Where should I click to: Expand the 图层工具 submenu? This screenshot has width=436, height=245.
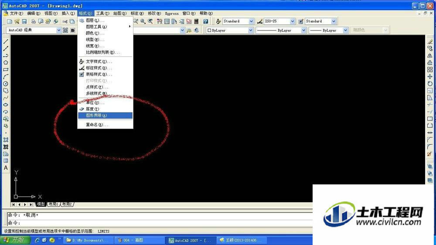[x=105, y=27]
